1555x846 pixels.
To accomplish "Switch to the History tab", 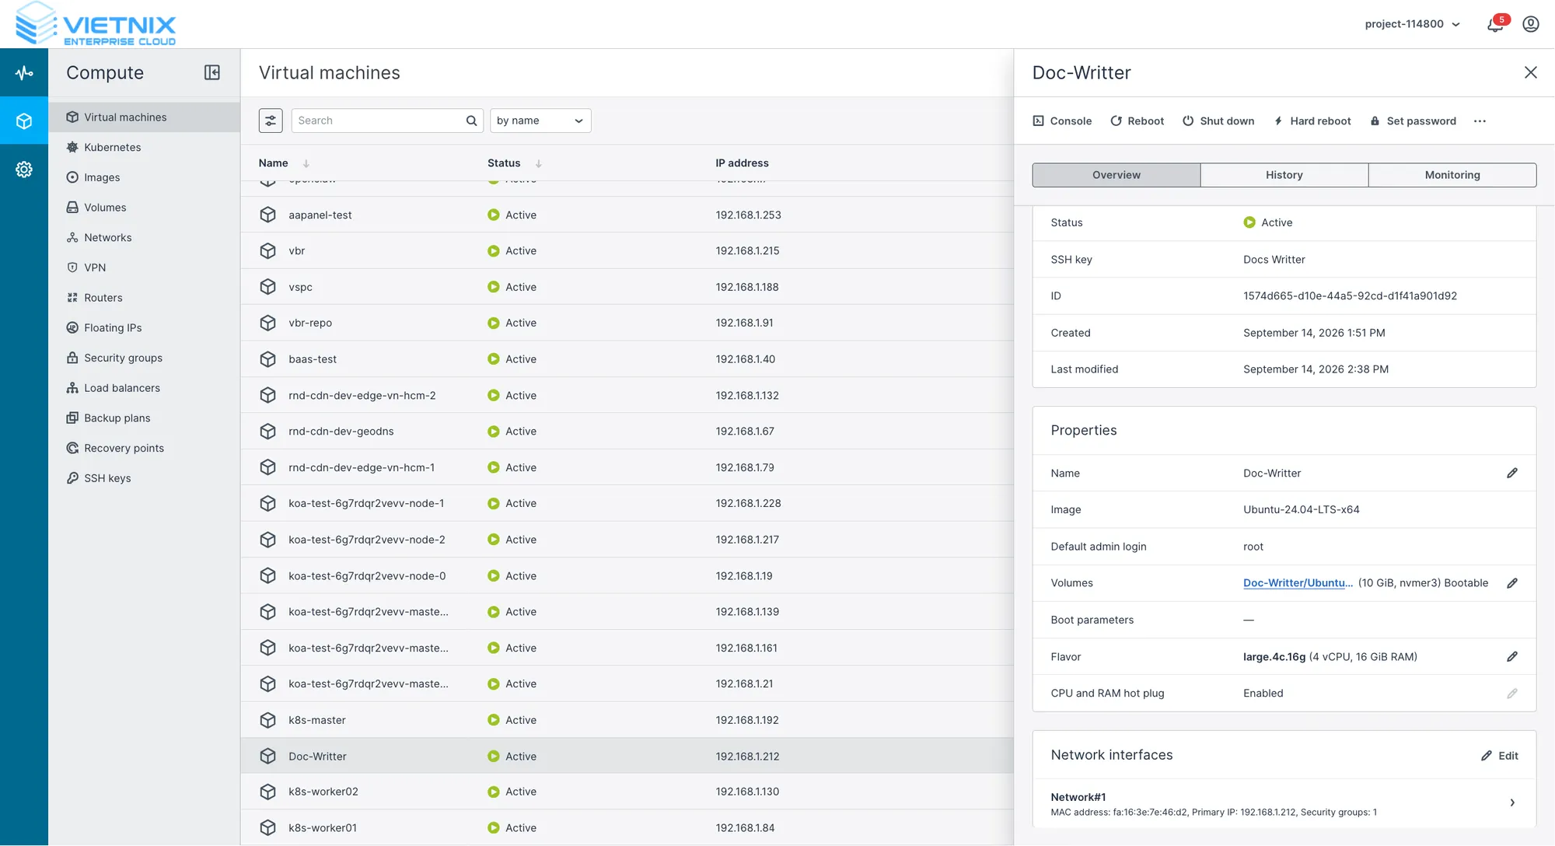I will [x=1284, y=175].
